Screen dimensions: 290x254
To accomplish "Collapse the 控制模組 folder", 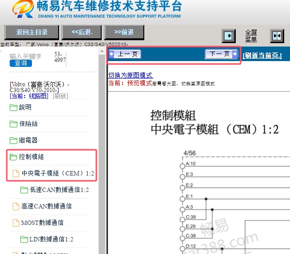I will click(x=31, y=157).
